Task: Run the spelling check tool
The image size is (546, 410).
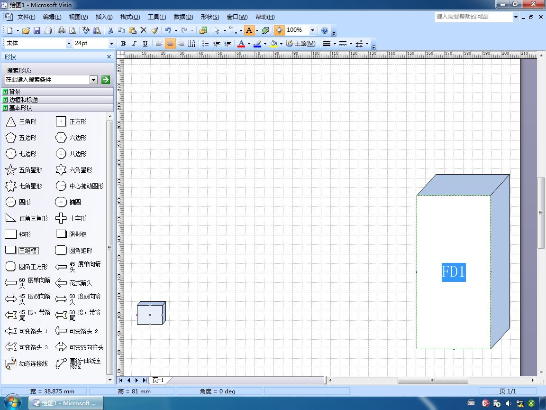Action: pyautogui.click(x=86, y=30)
